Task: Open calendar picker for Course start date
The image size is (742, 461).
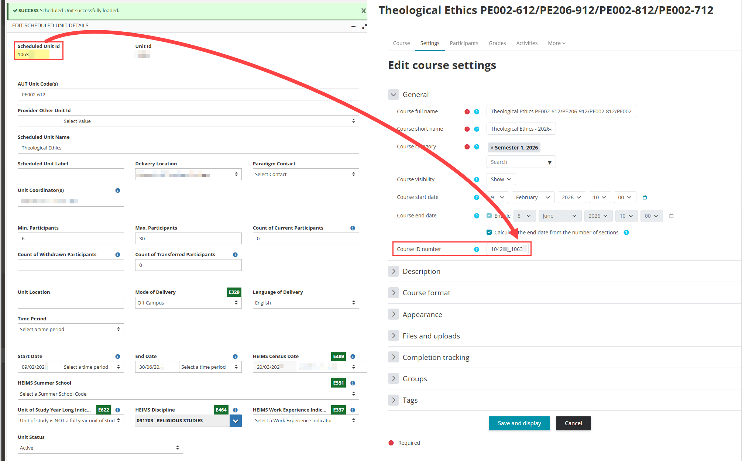Action: click(645, 197)
